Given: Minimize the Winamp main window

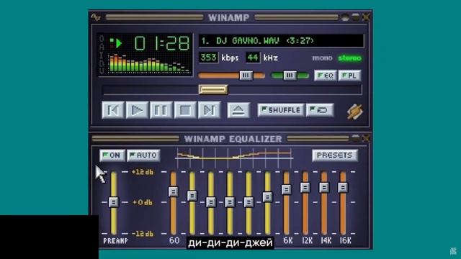Looking at the screenshot, I should [x=345, y=17].
